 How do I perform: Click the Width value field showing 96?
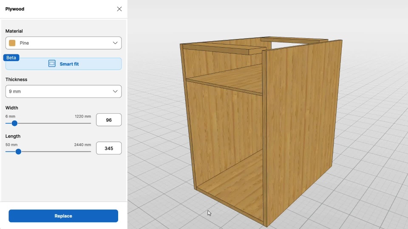109,120
